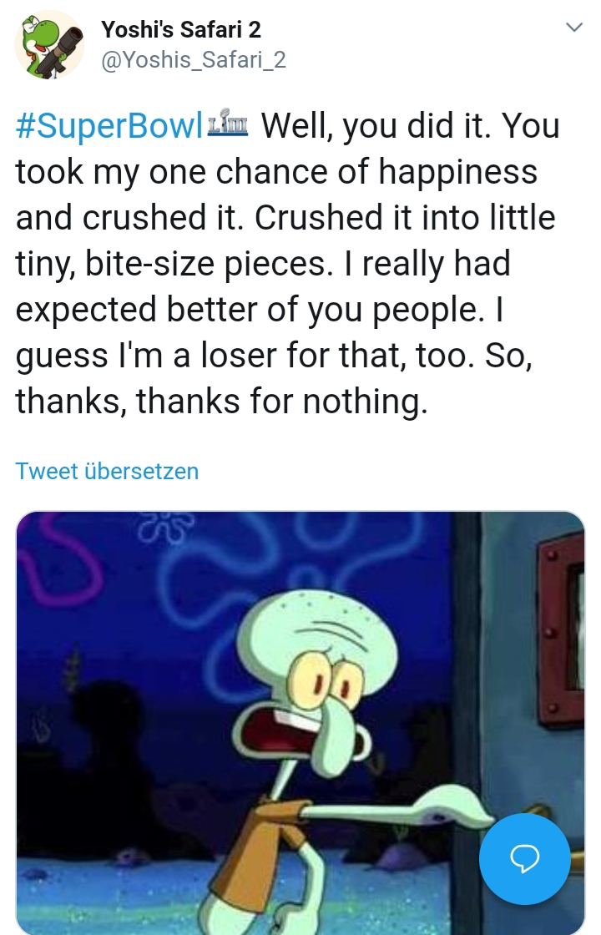
Task: Tap the blue floating reply bubble button
Action: tap(525, 859)
